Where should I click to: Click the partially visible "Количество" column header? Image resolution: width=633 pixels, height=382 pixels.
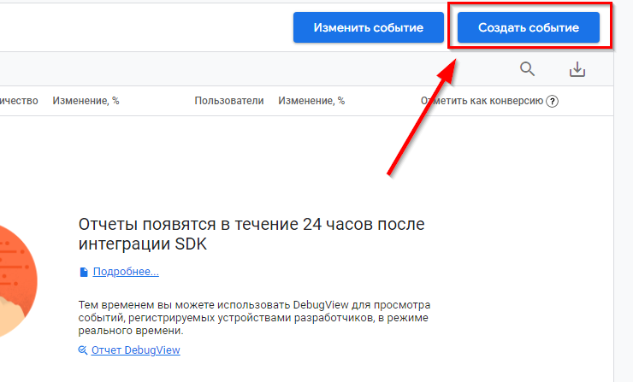[x=19, y=101]
